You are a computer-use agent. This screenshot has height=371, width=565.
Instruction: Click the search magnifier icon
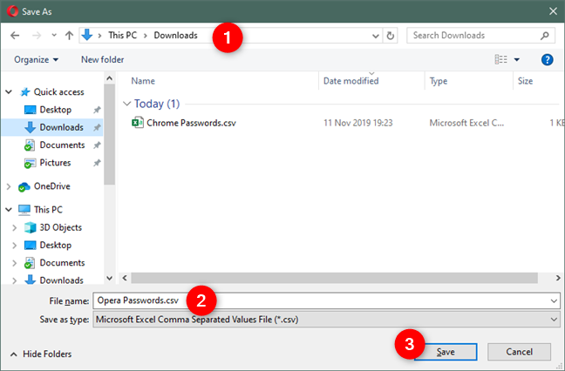(x=545, y=36)
